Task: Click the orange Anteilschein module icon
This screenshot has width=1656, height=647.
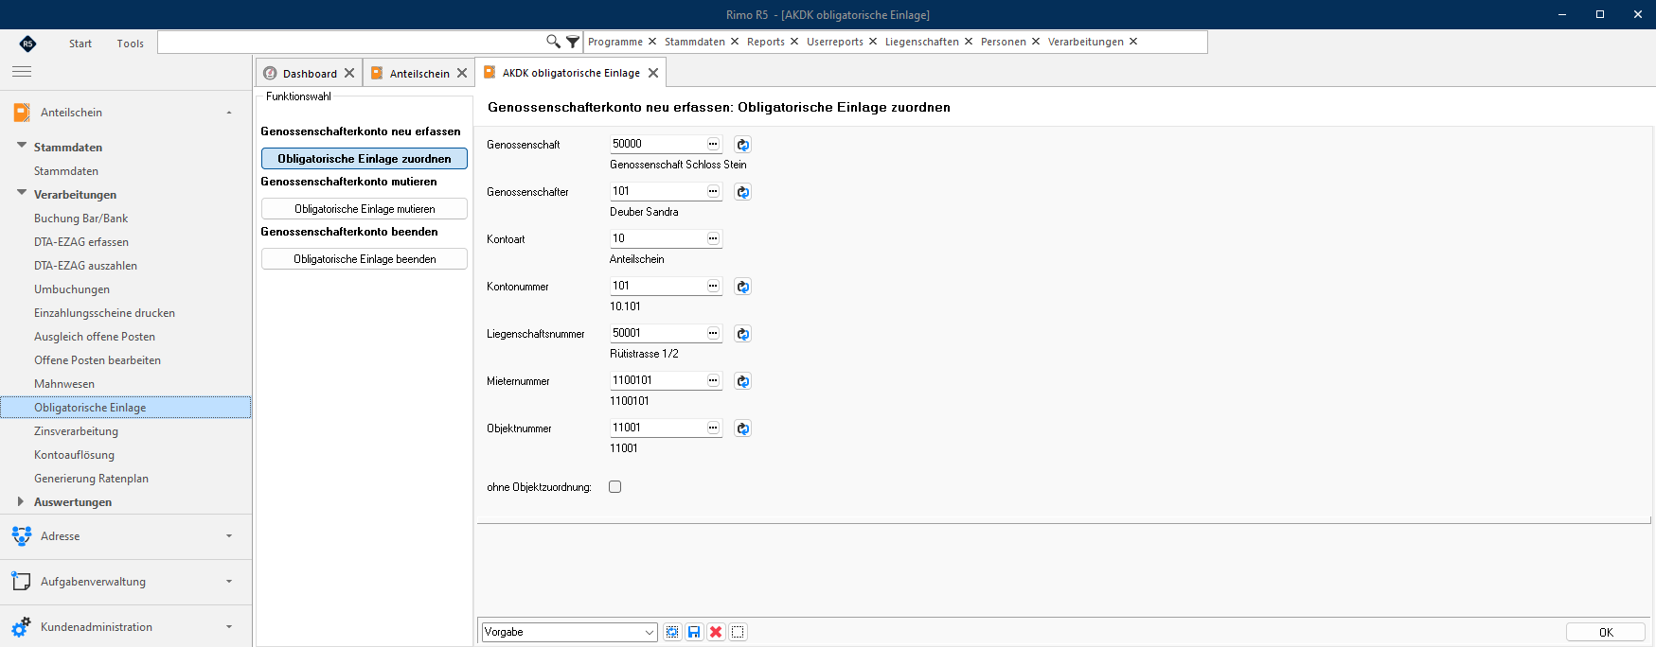Action: 22,113
